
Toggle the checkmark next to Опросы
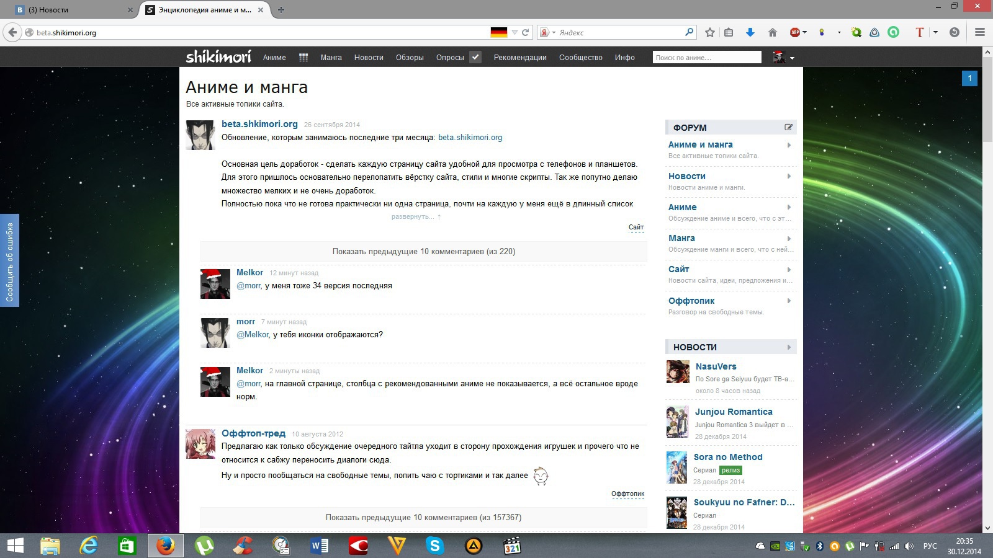tap(475, 57)
